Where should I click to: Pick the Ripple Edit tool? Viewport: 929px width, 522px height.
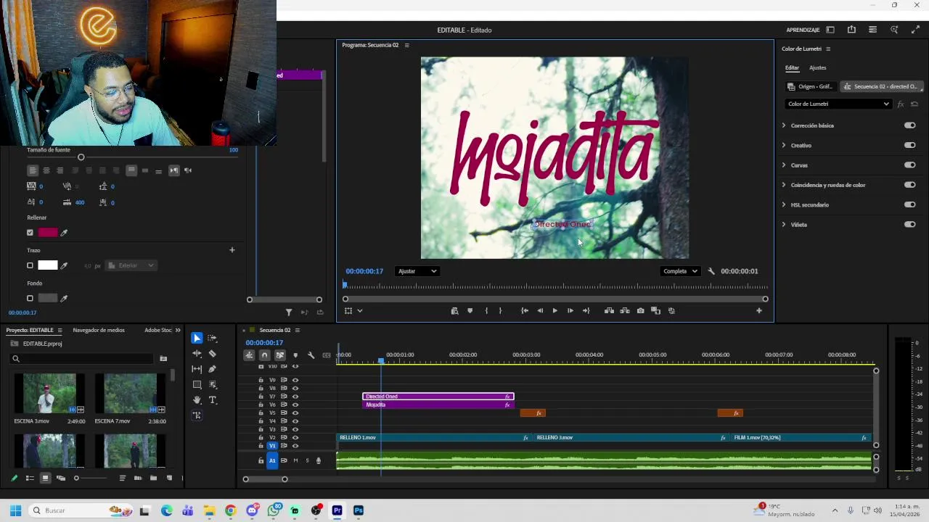(197, 354)
